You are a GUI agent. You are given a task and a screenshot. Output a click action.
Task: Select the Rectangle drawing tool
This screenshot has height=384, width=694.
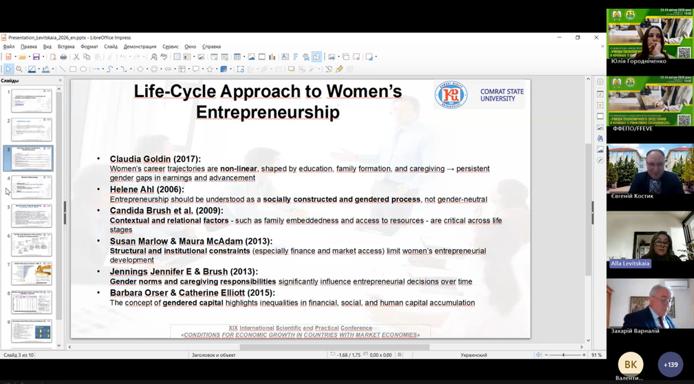[x=73, y=70]
